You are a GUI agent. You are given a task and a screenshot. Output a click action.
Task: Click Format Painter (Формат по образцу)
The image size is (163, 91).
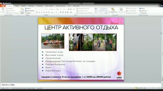coord(12,13)
